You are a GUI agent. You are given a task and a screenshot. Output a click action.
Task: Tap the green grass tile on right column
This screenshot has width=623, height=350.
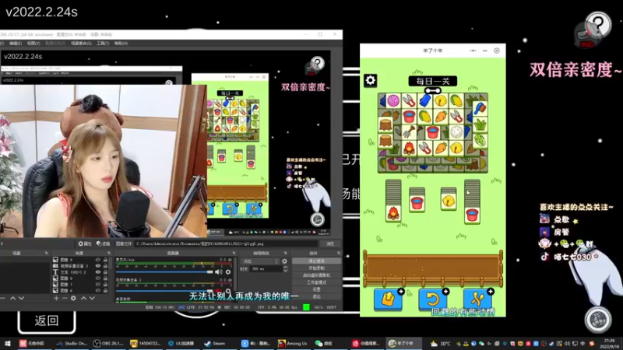480,124
